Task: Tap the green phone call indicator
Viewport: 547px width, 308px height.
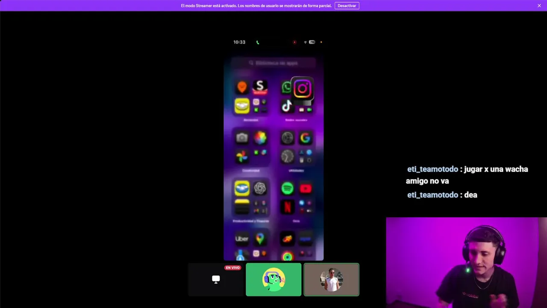Action: (x=258, y=42)
